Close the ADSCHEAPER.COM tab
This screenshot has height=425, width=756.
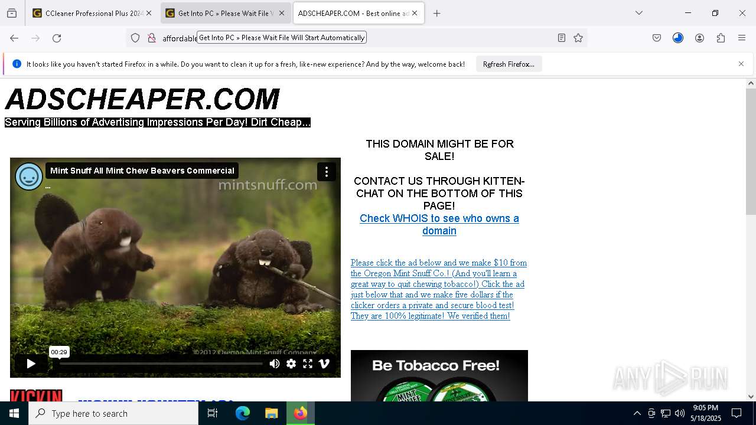(415, 13)
